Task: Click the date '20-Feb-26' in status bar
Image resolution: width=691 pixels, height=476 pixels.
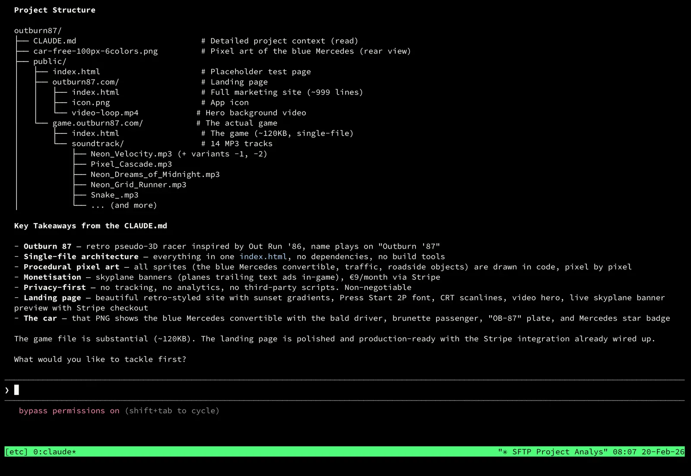Action: pos(663,452)
